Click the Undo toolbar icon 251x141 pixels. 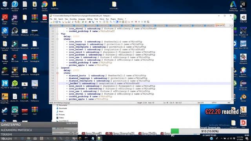pos(83,22)
